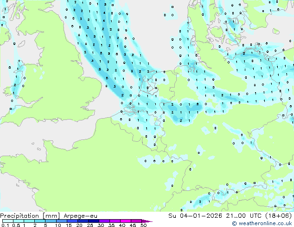Click the '45' legend scale value
Screen dimensions: 294x227
[x=133, y=225]
